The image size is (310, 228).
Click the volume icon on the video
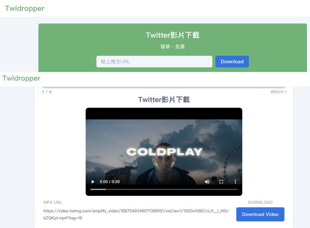(208, 181)
